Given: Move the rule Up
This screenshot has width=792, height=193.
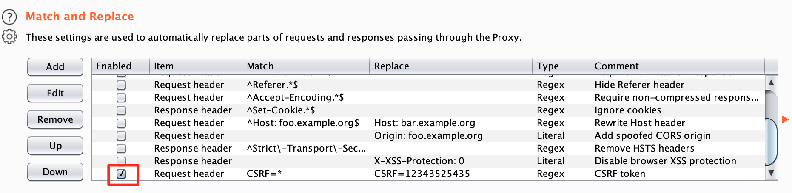Looking at the screenshot, I should 55,146.
